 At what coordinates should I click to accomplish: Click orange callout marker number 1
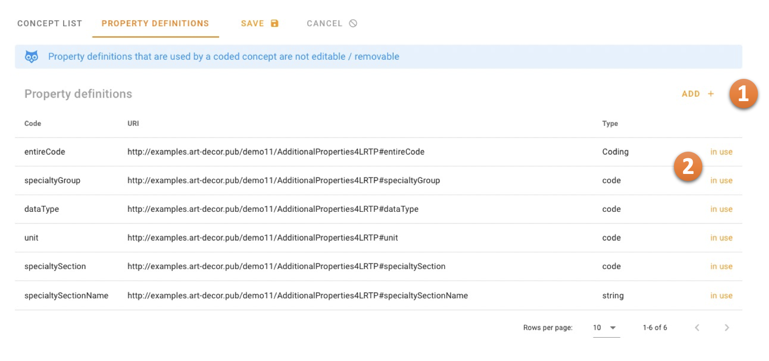point(743,94)
